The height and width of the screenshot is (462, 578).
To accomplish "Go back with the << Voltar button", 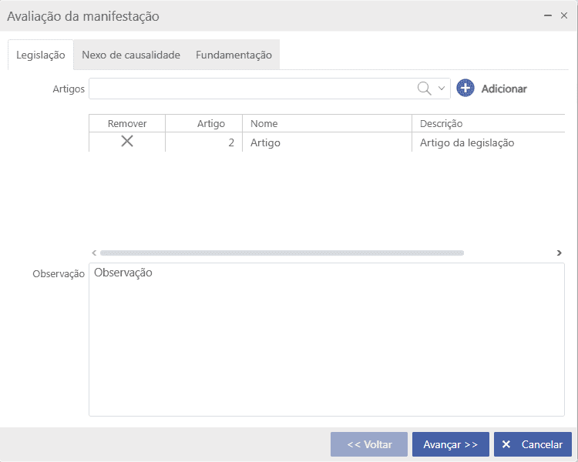I will [369, 444].
